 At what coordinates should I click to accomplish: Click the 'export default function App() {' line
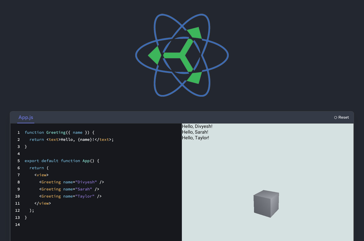tap(62, 161)
